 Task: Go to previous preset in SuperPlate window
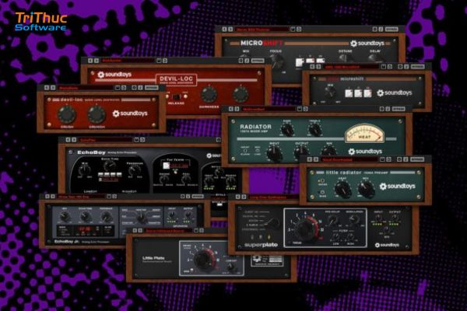[x=238, y=197]
